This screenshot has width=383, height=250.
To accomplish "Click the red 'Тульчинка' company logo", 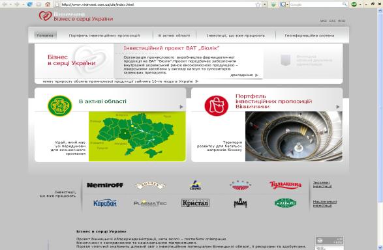I will point(285,185).
